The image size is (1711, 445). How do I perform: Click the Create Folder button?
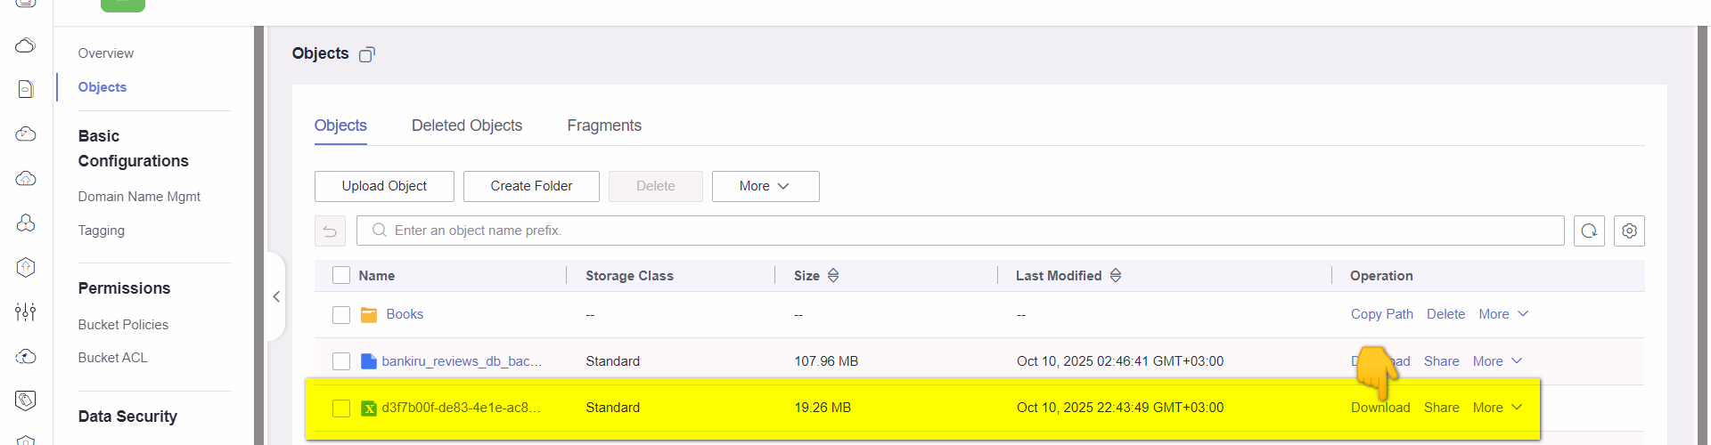click(531, 186)
